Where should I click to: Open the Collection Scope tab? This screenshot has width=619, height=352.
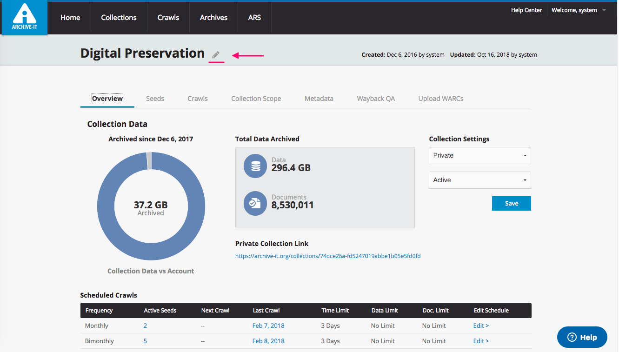click(256, 99)
